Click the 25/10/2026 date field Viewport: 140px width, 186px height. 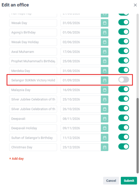pos(81,99)
